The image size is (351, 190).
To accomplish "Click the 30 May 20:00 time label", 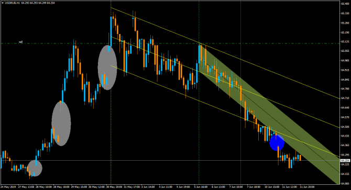I will [114, 187].
